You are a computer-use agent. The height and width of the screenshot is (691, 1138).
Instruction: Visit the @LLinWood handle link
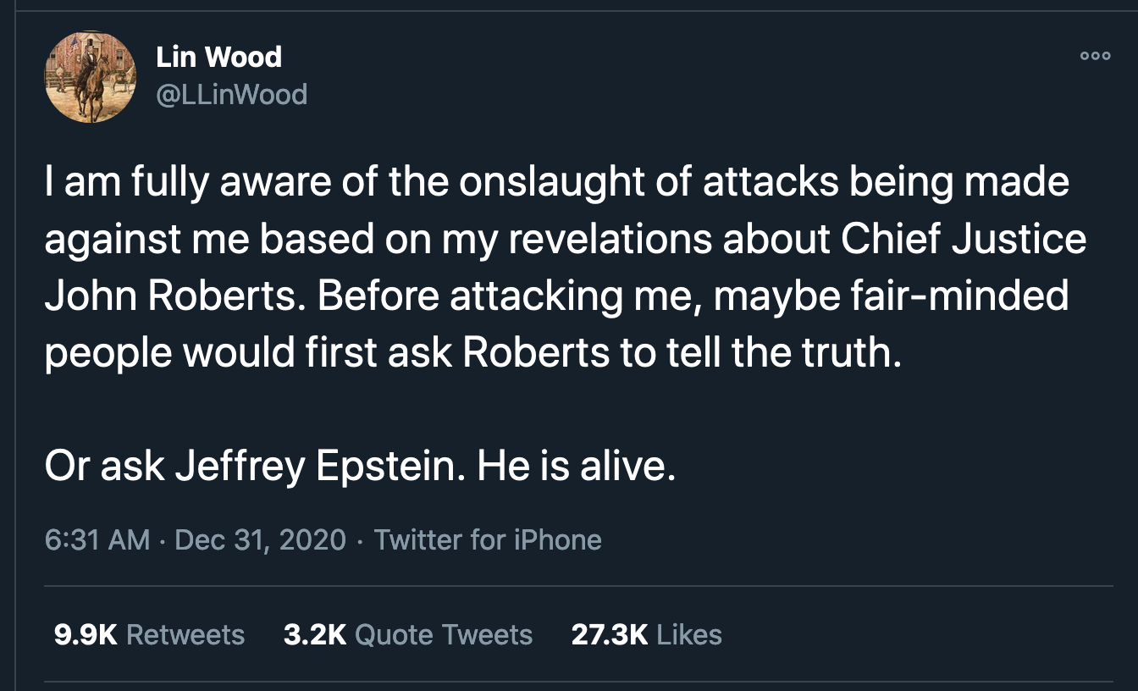(231, 94)
